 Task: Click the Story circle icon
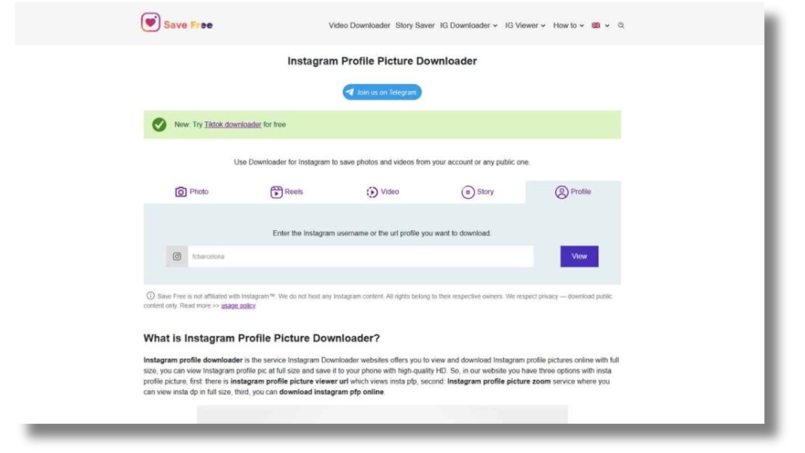coord(468,192)
